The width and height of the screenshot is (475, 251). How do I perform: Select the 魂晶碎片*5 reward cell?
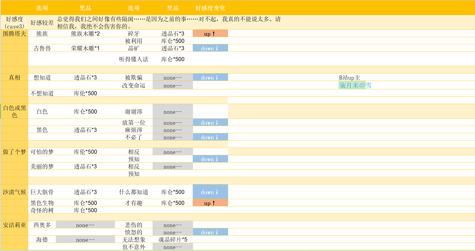173,239
